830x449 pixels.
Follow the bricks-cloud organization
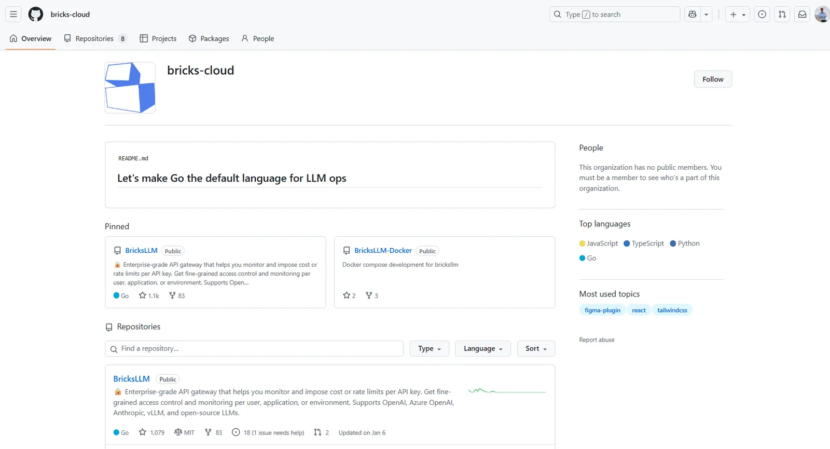coord(713,79)
